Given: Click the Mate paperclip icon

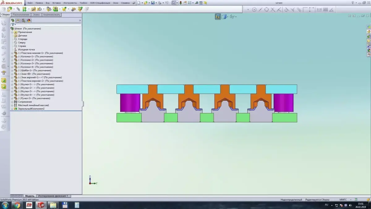Looking at the screenshot, I should (x=18, y=9).
